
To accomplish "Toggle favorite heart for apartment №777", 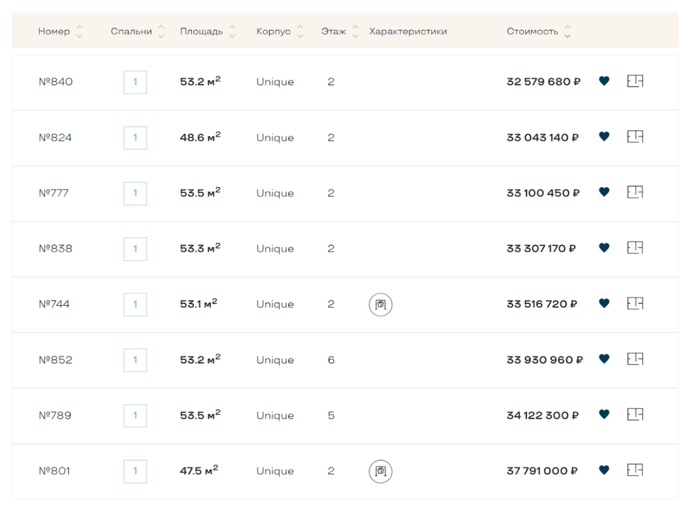I will 604,192.
